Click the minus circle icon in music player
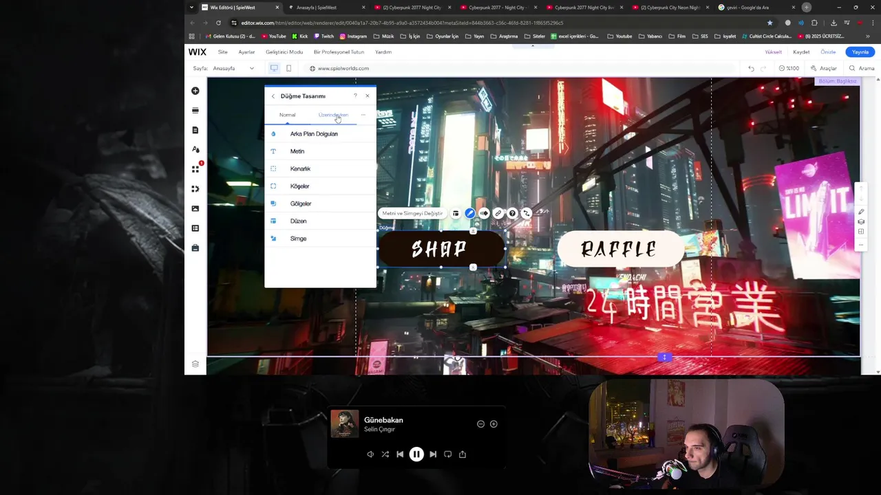881x495 pixels. [x=480, y=424]
